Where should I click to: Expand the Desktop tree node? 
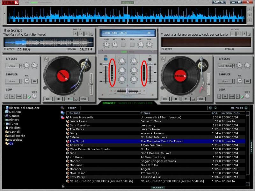4,112
